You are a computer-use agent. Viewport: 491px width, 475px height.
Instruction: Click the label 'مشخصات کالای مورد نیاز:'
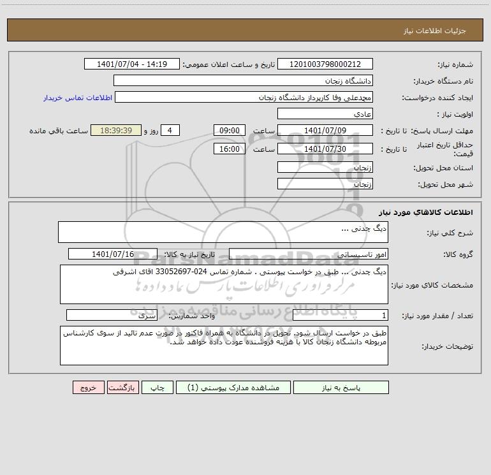click(432, 285)
